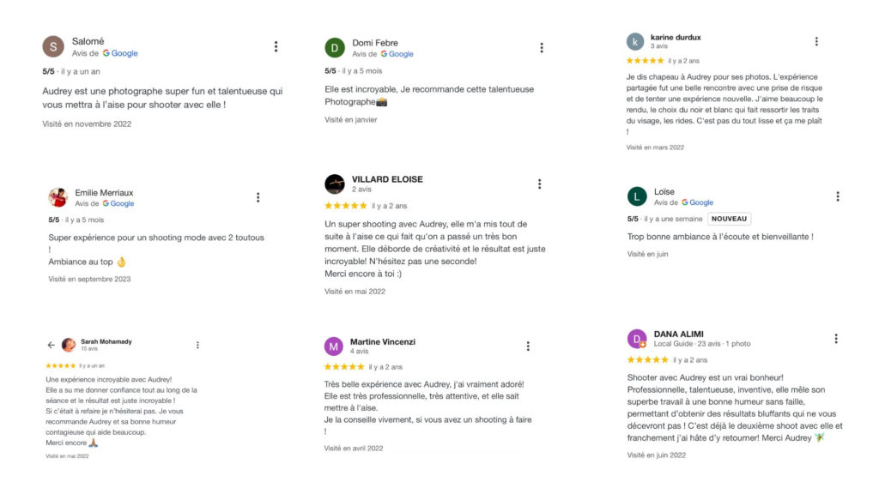Open VILLARD ELOISE's profile picture
The height and width of the screenshot is (494, 879).
coord(335,184)
